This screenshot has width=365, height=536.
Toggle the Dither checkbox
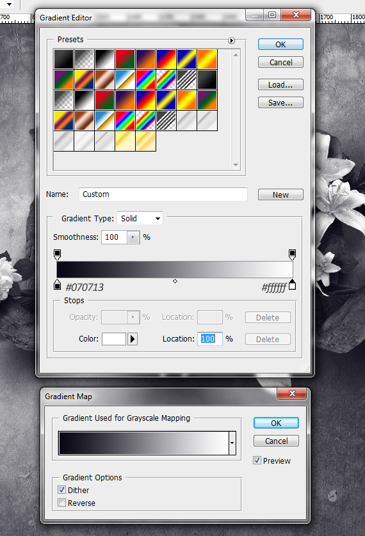(x=61, y=490)
